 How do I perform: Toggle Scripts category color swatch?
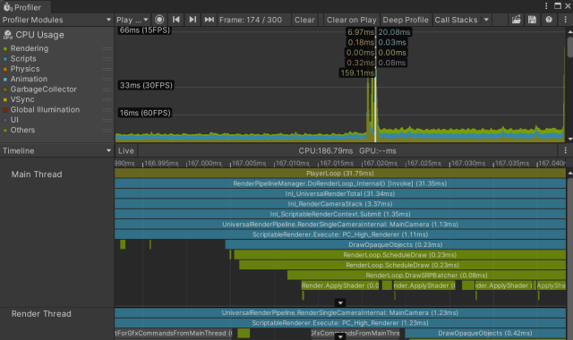click(5, 59)
